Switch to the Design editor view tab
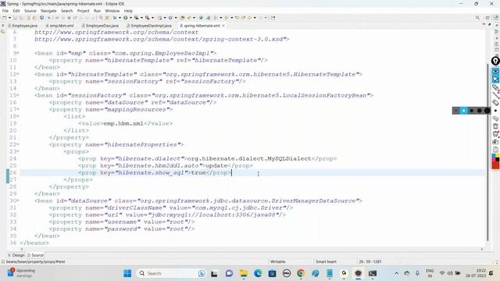Viewport: 500px width, 281px height. [x=16, y=255]
